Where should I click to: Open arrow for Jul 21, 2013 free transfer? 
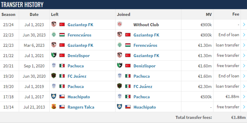click(x=244, y=107)
